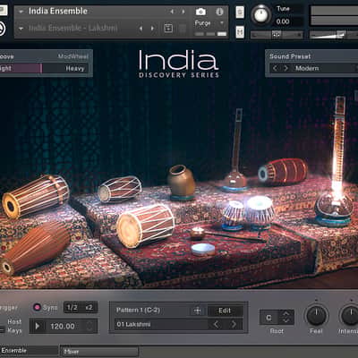The image size is (358, 358).
Task: Click the delete snapshot icon beside save
Action: [183, 29]
